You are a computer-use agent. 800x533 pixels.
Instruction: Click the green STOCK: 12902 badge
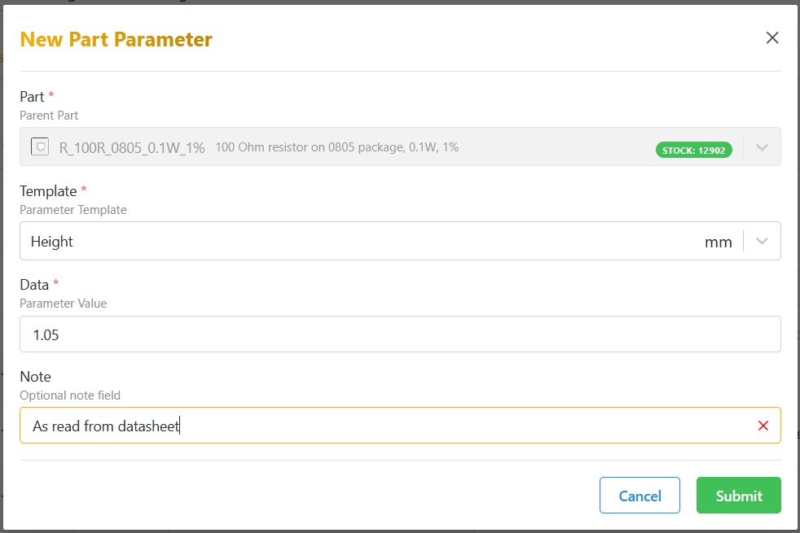point(693,150)
